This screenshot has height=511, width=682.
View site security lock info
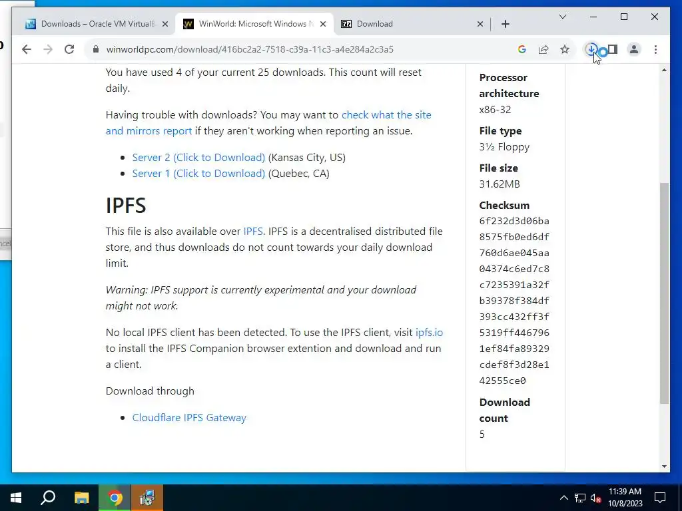[96, 49]
